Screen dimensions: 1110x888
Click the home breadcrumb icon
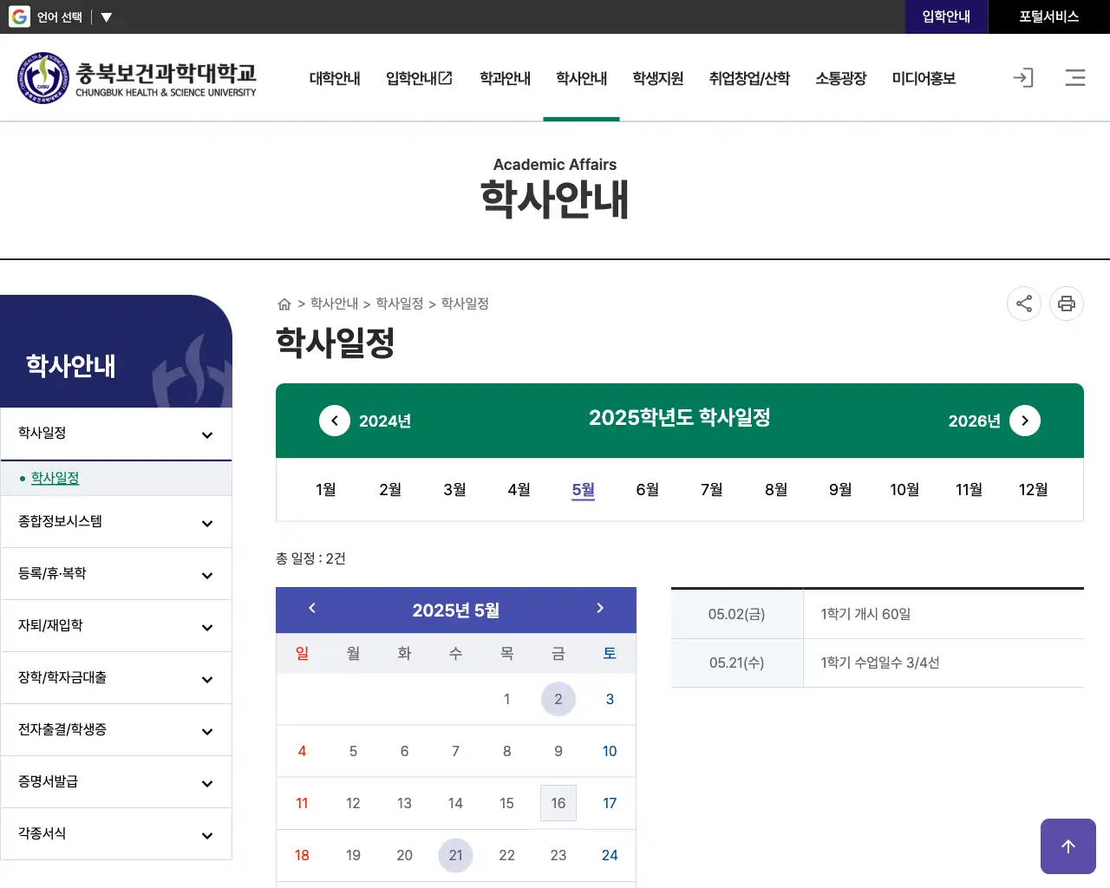tap(284, 304)
